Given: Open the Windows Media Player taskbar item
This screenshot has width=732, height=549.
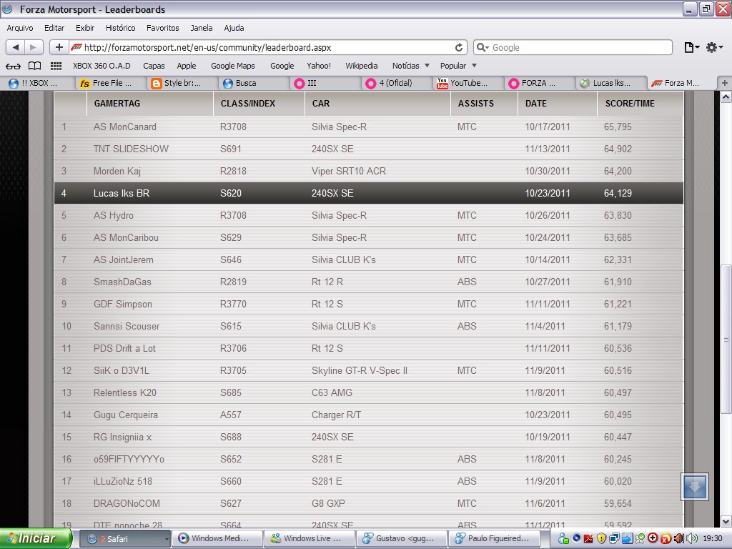Looking at the screenshot, I should (x=217, y=538).
